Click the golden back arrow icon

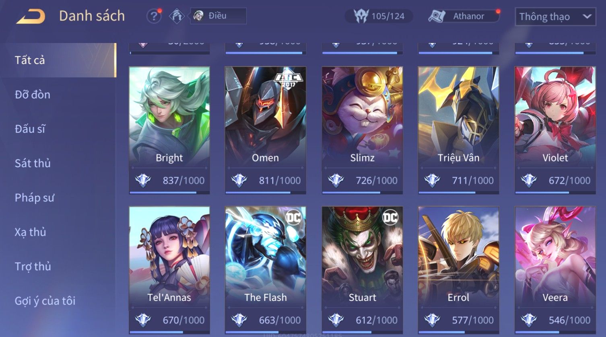[31, 17]
